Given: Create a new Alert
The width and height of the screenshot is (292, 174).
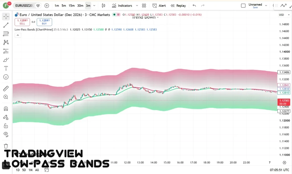Looking at the screenshot, I should 159,6.
